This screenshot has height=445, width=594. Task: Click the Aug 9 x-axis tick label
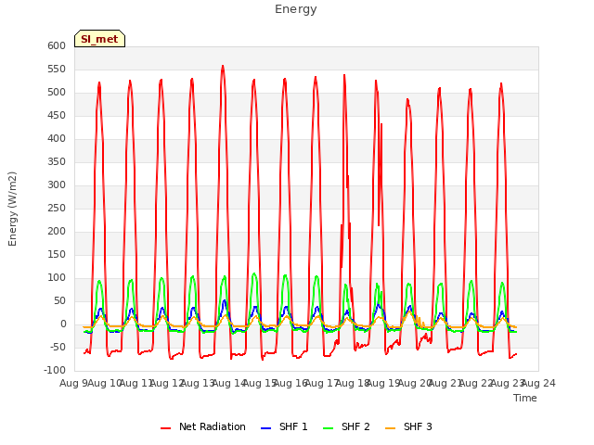[74, 384]
